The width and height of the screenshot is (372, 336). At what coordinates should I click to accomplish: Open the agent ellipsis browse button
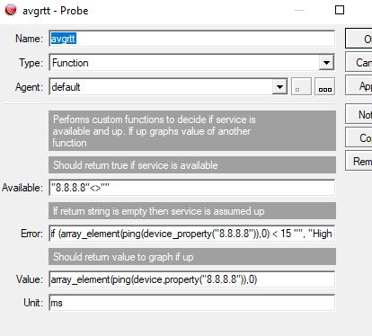pos(325,87)
